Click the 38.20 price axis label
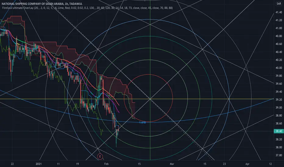 (x=279, y=139)
